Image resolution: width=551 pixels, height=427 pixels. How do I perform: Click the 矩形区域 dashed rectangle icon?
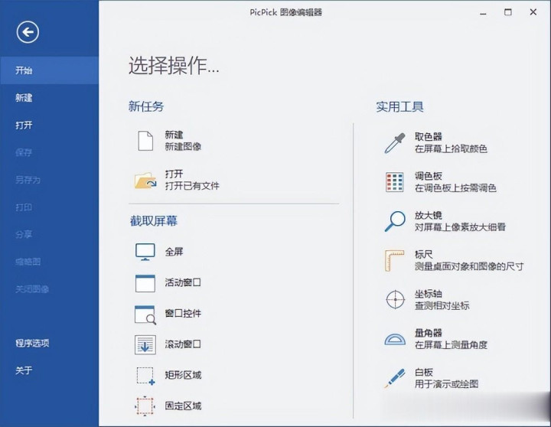click(x=145, y=376)
